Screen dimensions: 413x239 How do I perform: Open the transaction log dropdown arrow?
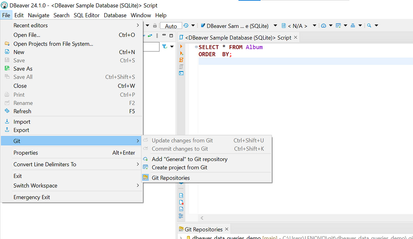pos(193,26)
